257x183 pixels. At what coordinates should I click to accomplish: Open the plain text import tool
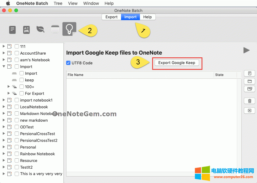12,30
